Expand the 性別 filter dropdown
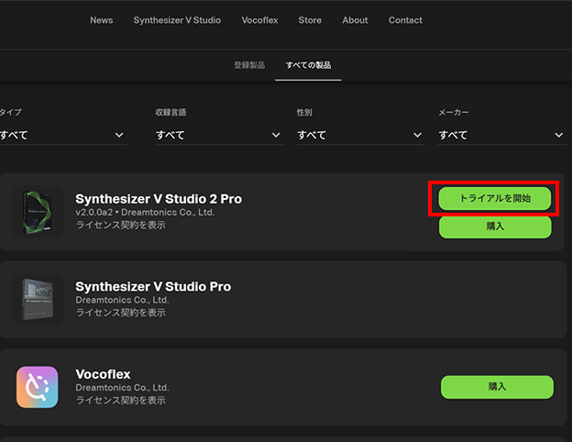572x442 pixels. click(361, 135)
